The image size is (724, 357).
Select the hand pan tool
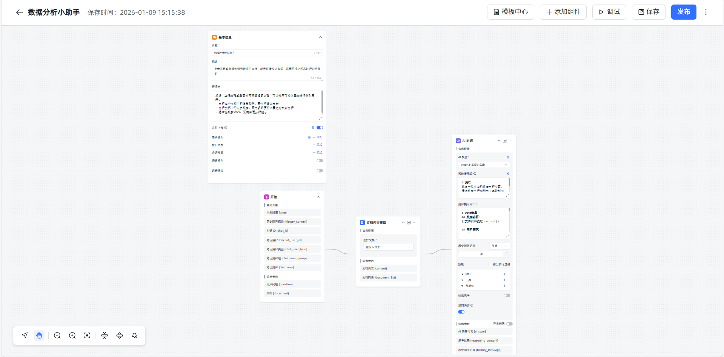tap(39, 335)
